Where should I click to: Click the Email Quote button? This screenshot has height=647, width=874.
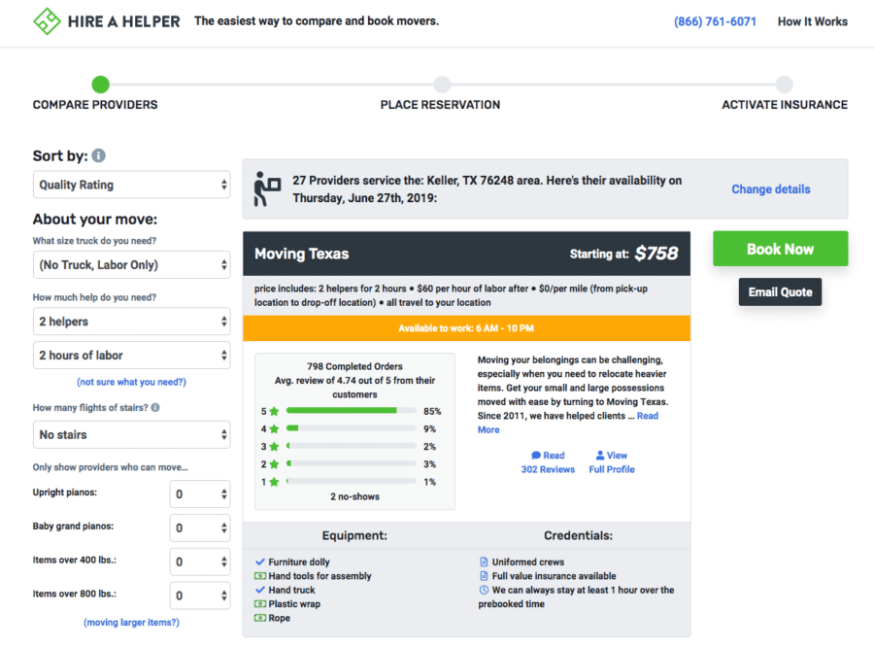tap(781, 291)
